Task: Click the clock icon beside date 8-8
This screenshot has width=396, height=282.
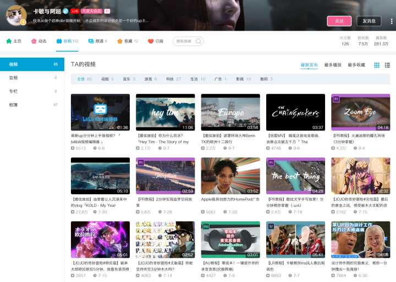Action: click(x=95, y=148)
